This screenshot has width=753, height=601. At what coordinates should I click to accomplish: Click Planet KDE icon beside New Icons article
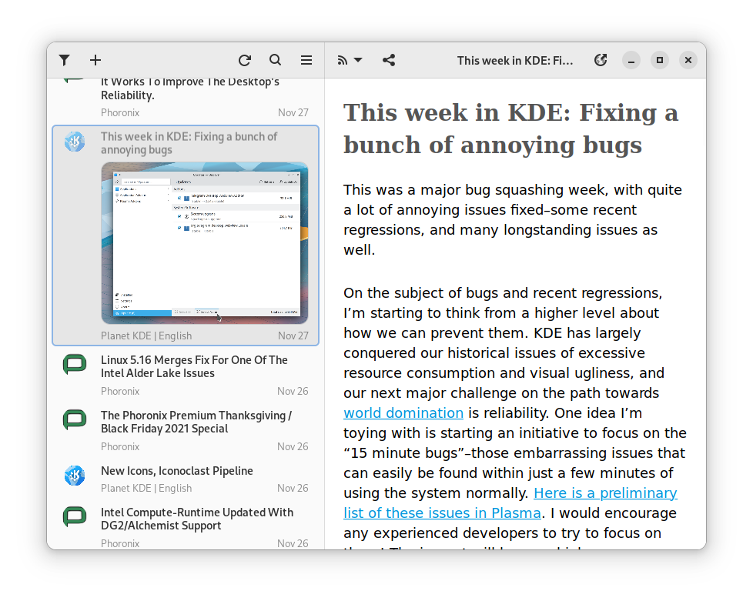pos(75,476)
